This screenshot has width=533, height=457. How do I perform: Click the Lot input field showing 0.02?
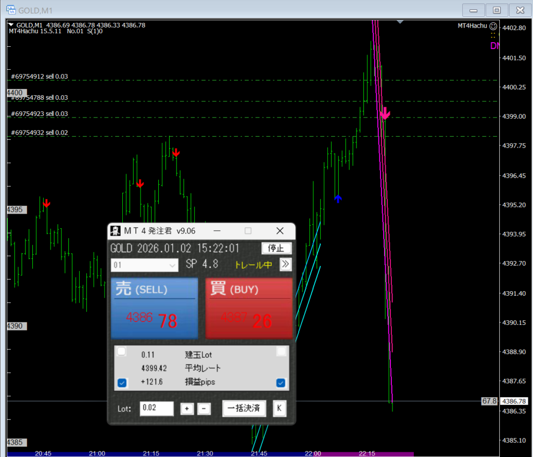click(156, 409)
